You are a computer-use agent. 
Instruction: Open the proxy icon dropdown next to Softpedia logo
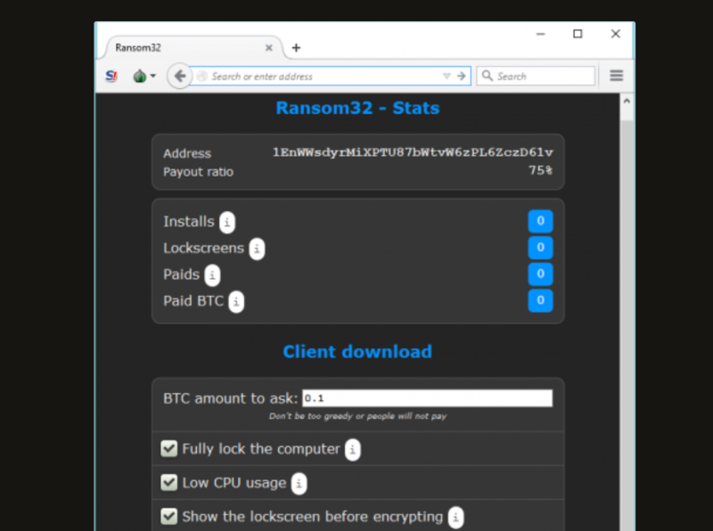coord(151,76)
